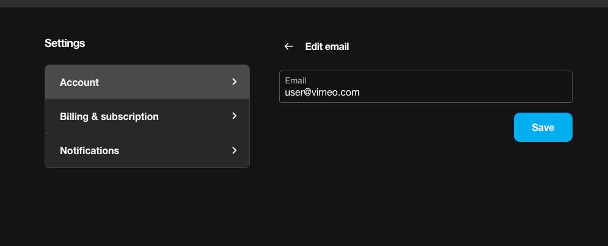Screen dimensions: 608x246
Task: Open the Notifications settings section
Action: (x=147, y=150)
